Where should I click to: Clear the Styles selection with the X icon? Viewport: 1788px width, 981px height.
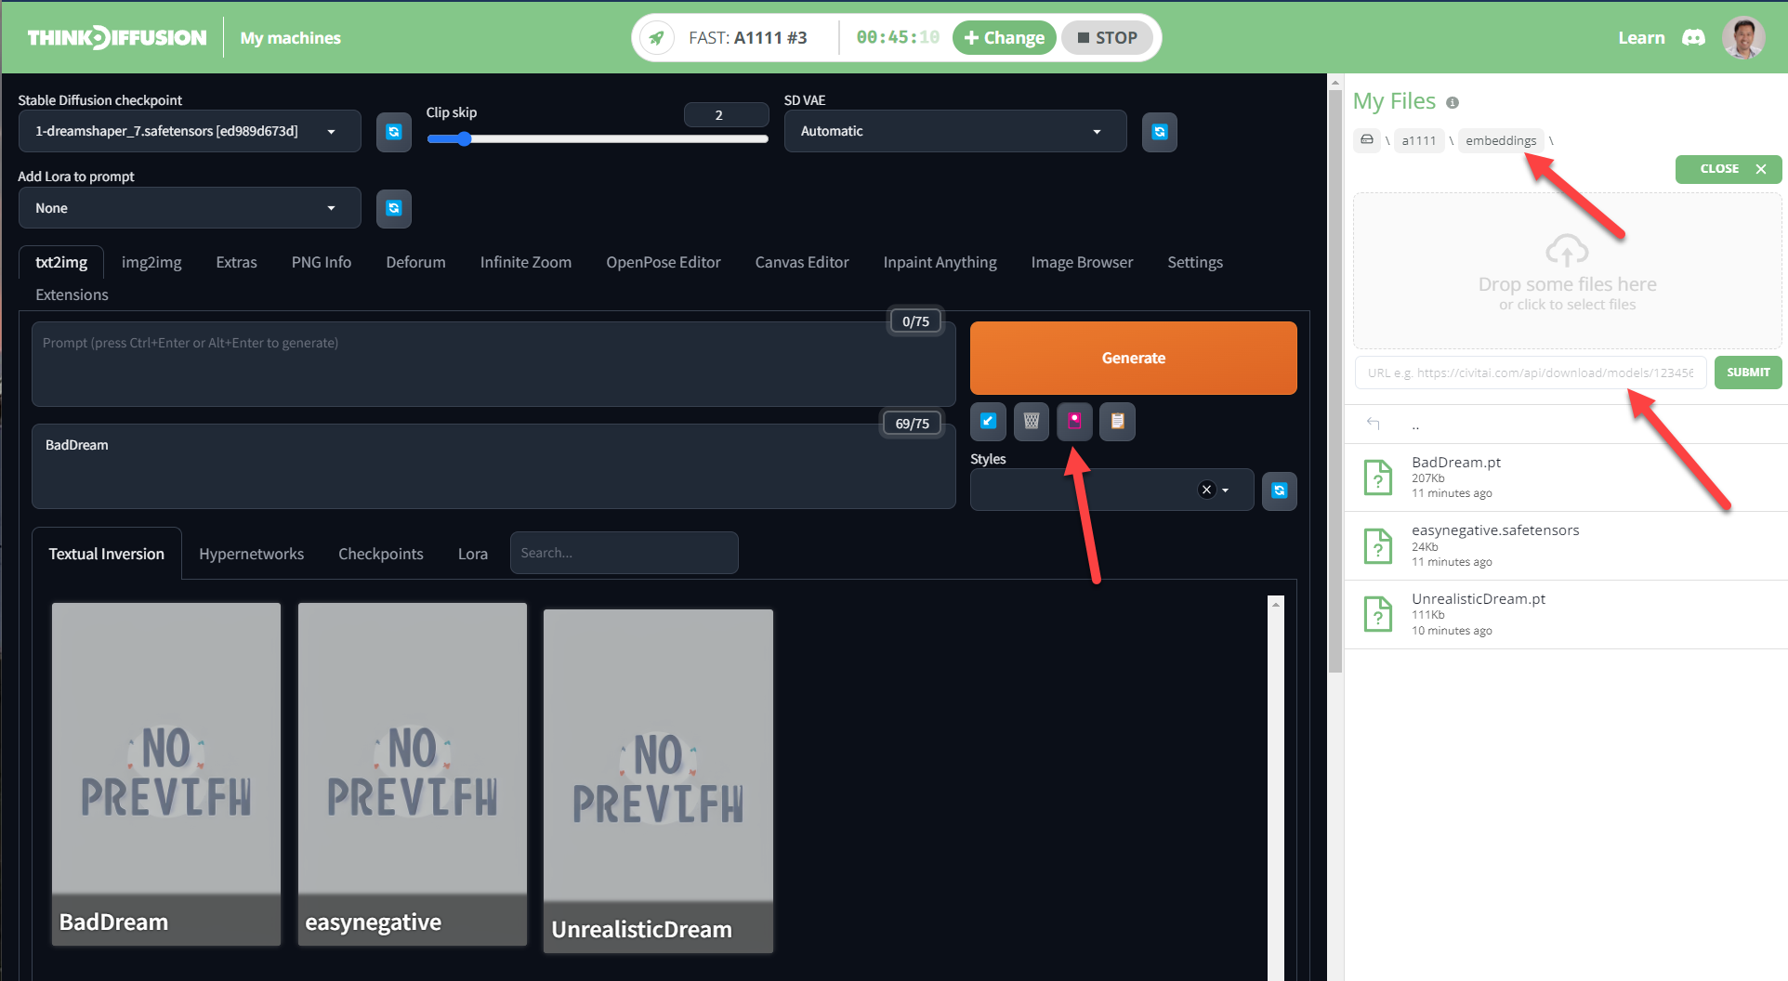[x=1206, y=490]
